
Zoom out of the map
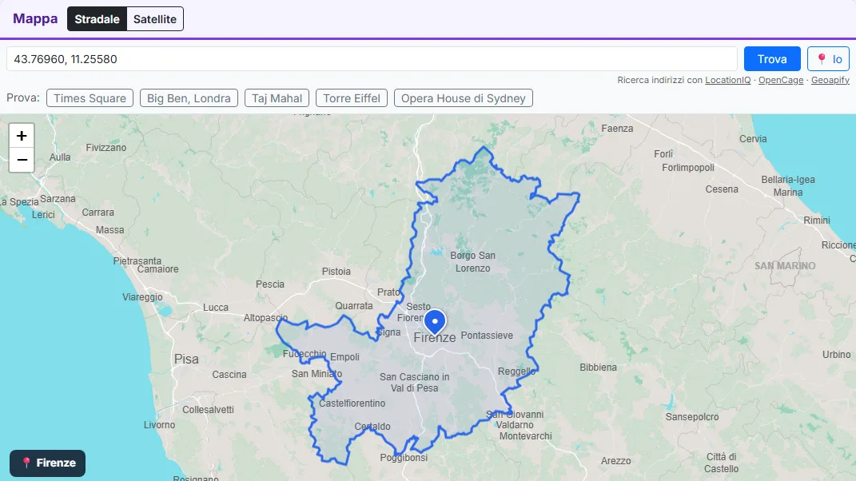point(22,160)
